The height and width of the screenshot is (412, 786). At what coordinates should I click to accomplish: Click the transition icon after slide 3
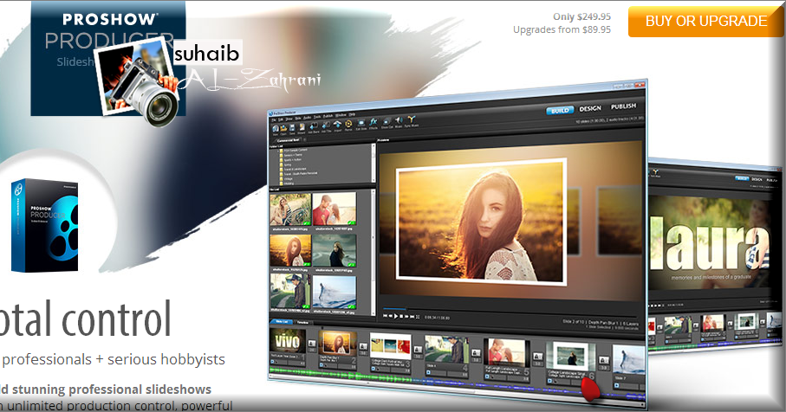click(418, 350)
